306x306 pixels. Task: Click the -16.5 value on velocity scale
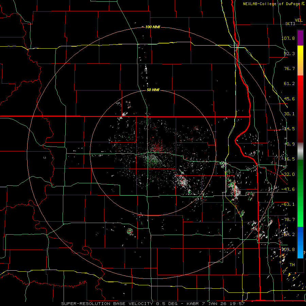[x=288, y=159]
